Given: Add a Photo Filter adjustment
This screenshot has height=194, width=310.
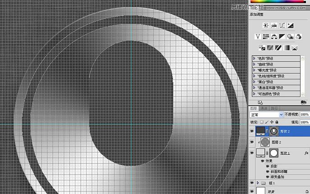Looking at the screenshot, I should click(290, 37).
